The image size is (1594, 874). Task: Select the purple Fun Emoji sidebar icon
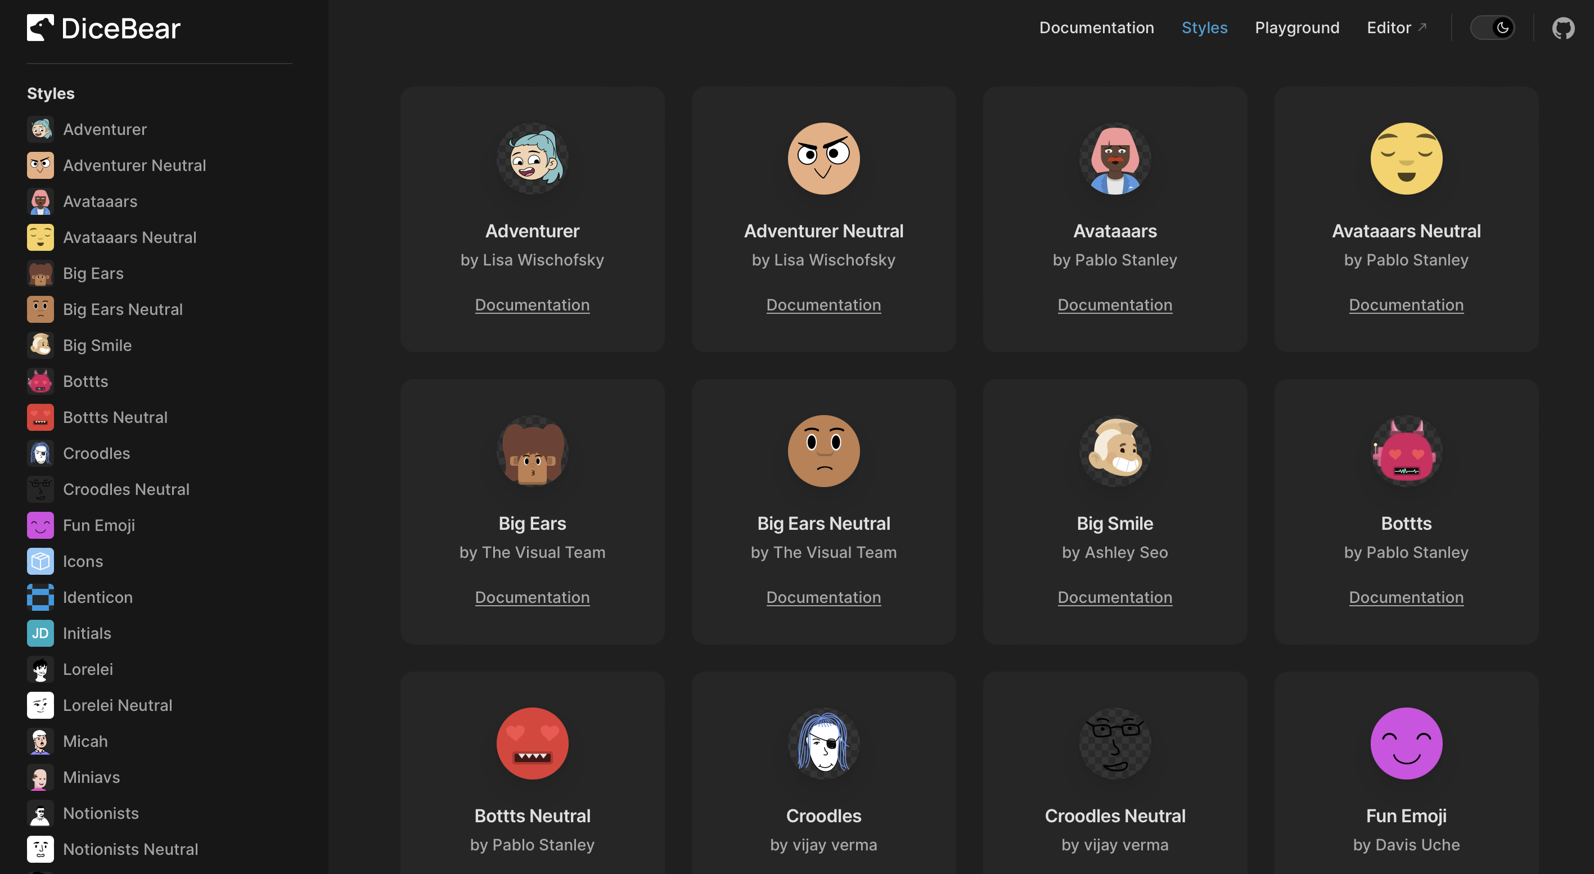40,525
